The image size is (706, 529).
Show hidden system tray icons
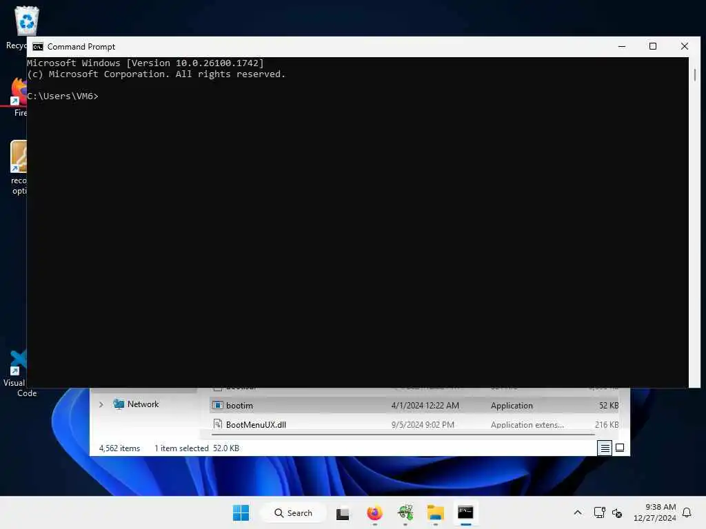tap(578, 512)
